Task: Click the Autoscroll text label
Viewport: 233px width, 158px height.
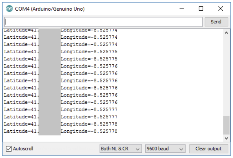Action: click(23, 149)
